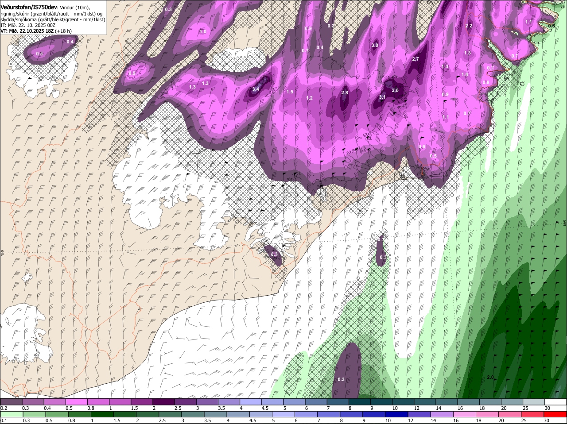Click the 'IT: Mið. 22. 10. 2025 00Z' line

click(28, 25)
